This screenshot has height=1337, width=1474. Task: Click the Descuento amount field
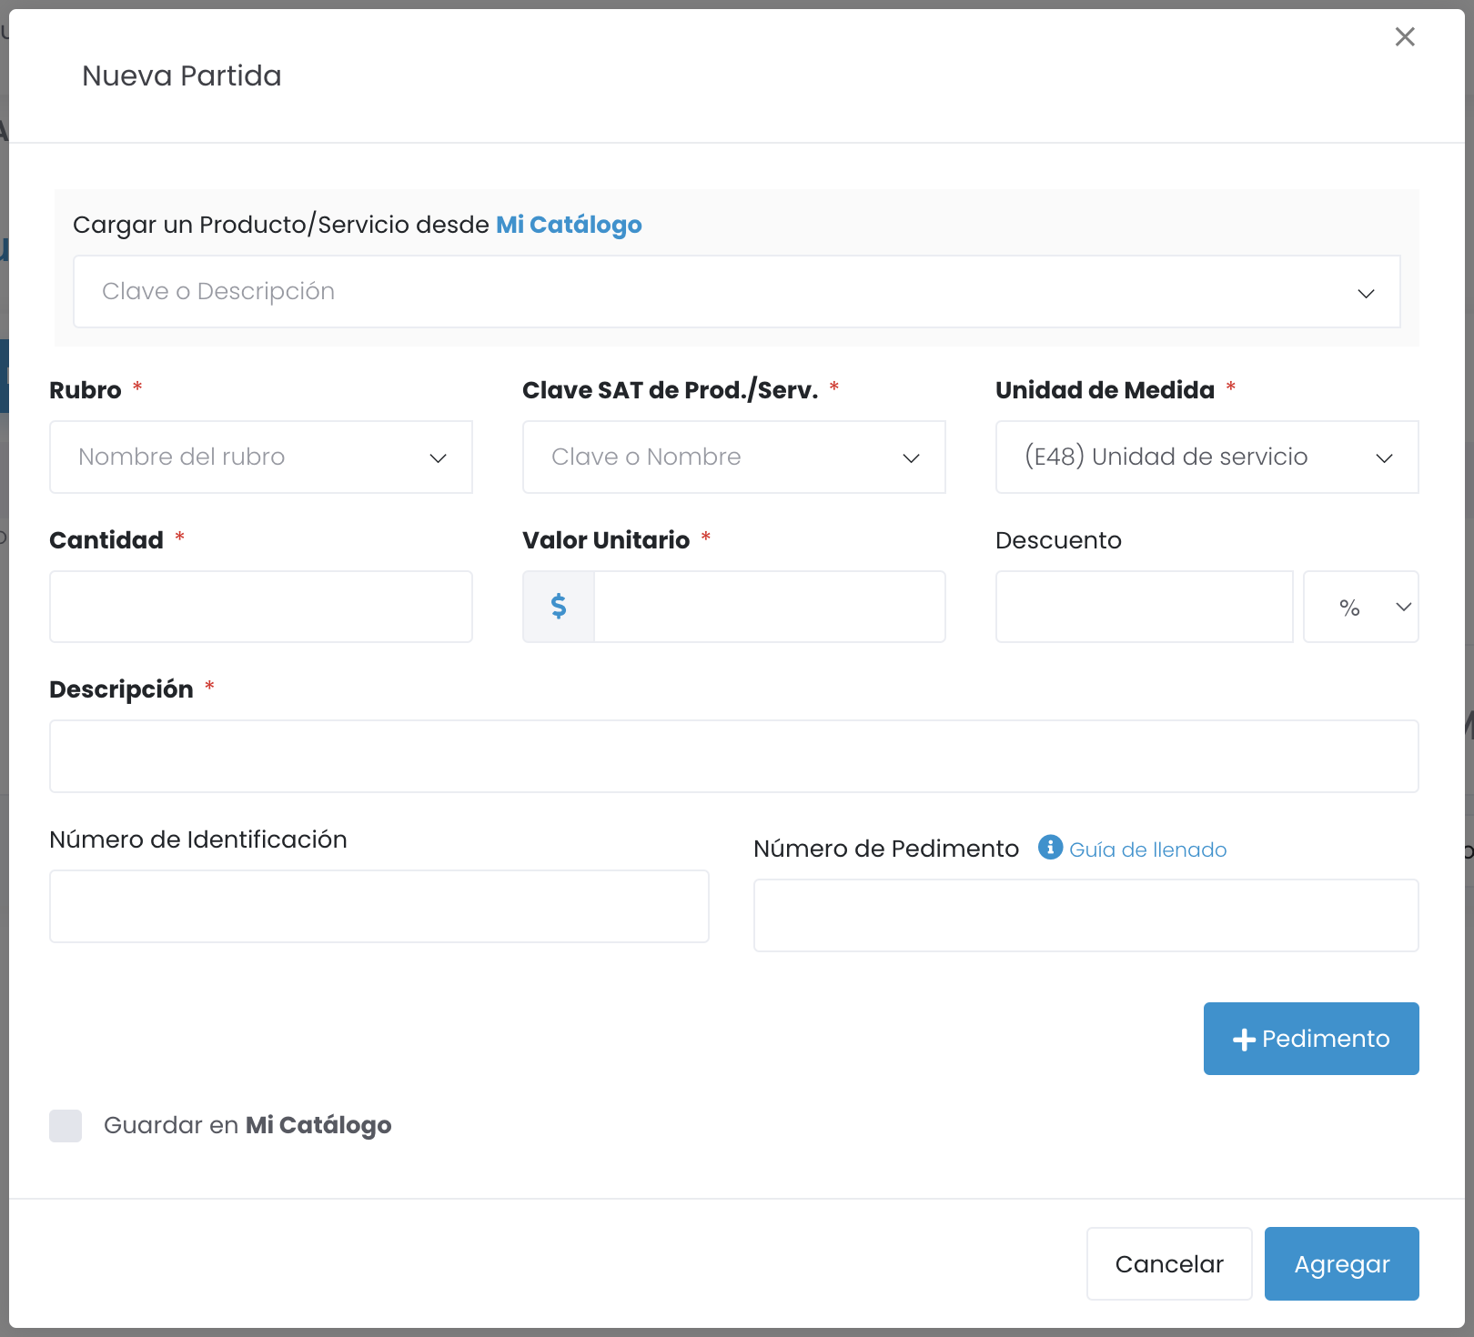(1144, 608)
